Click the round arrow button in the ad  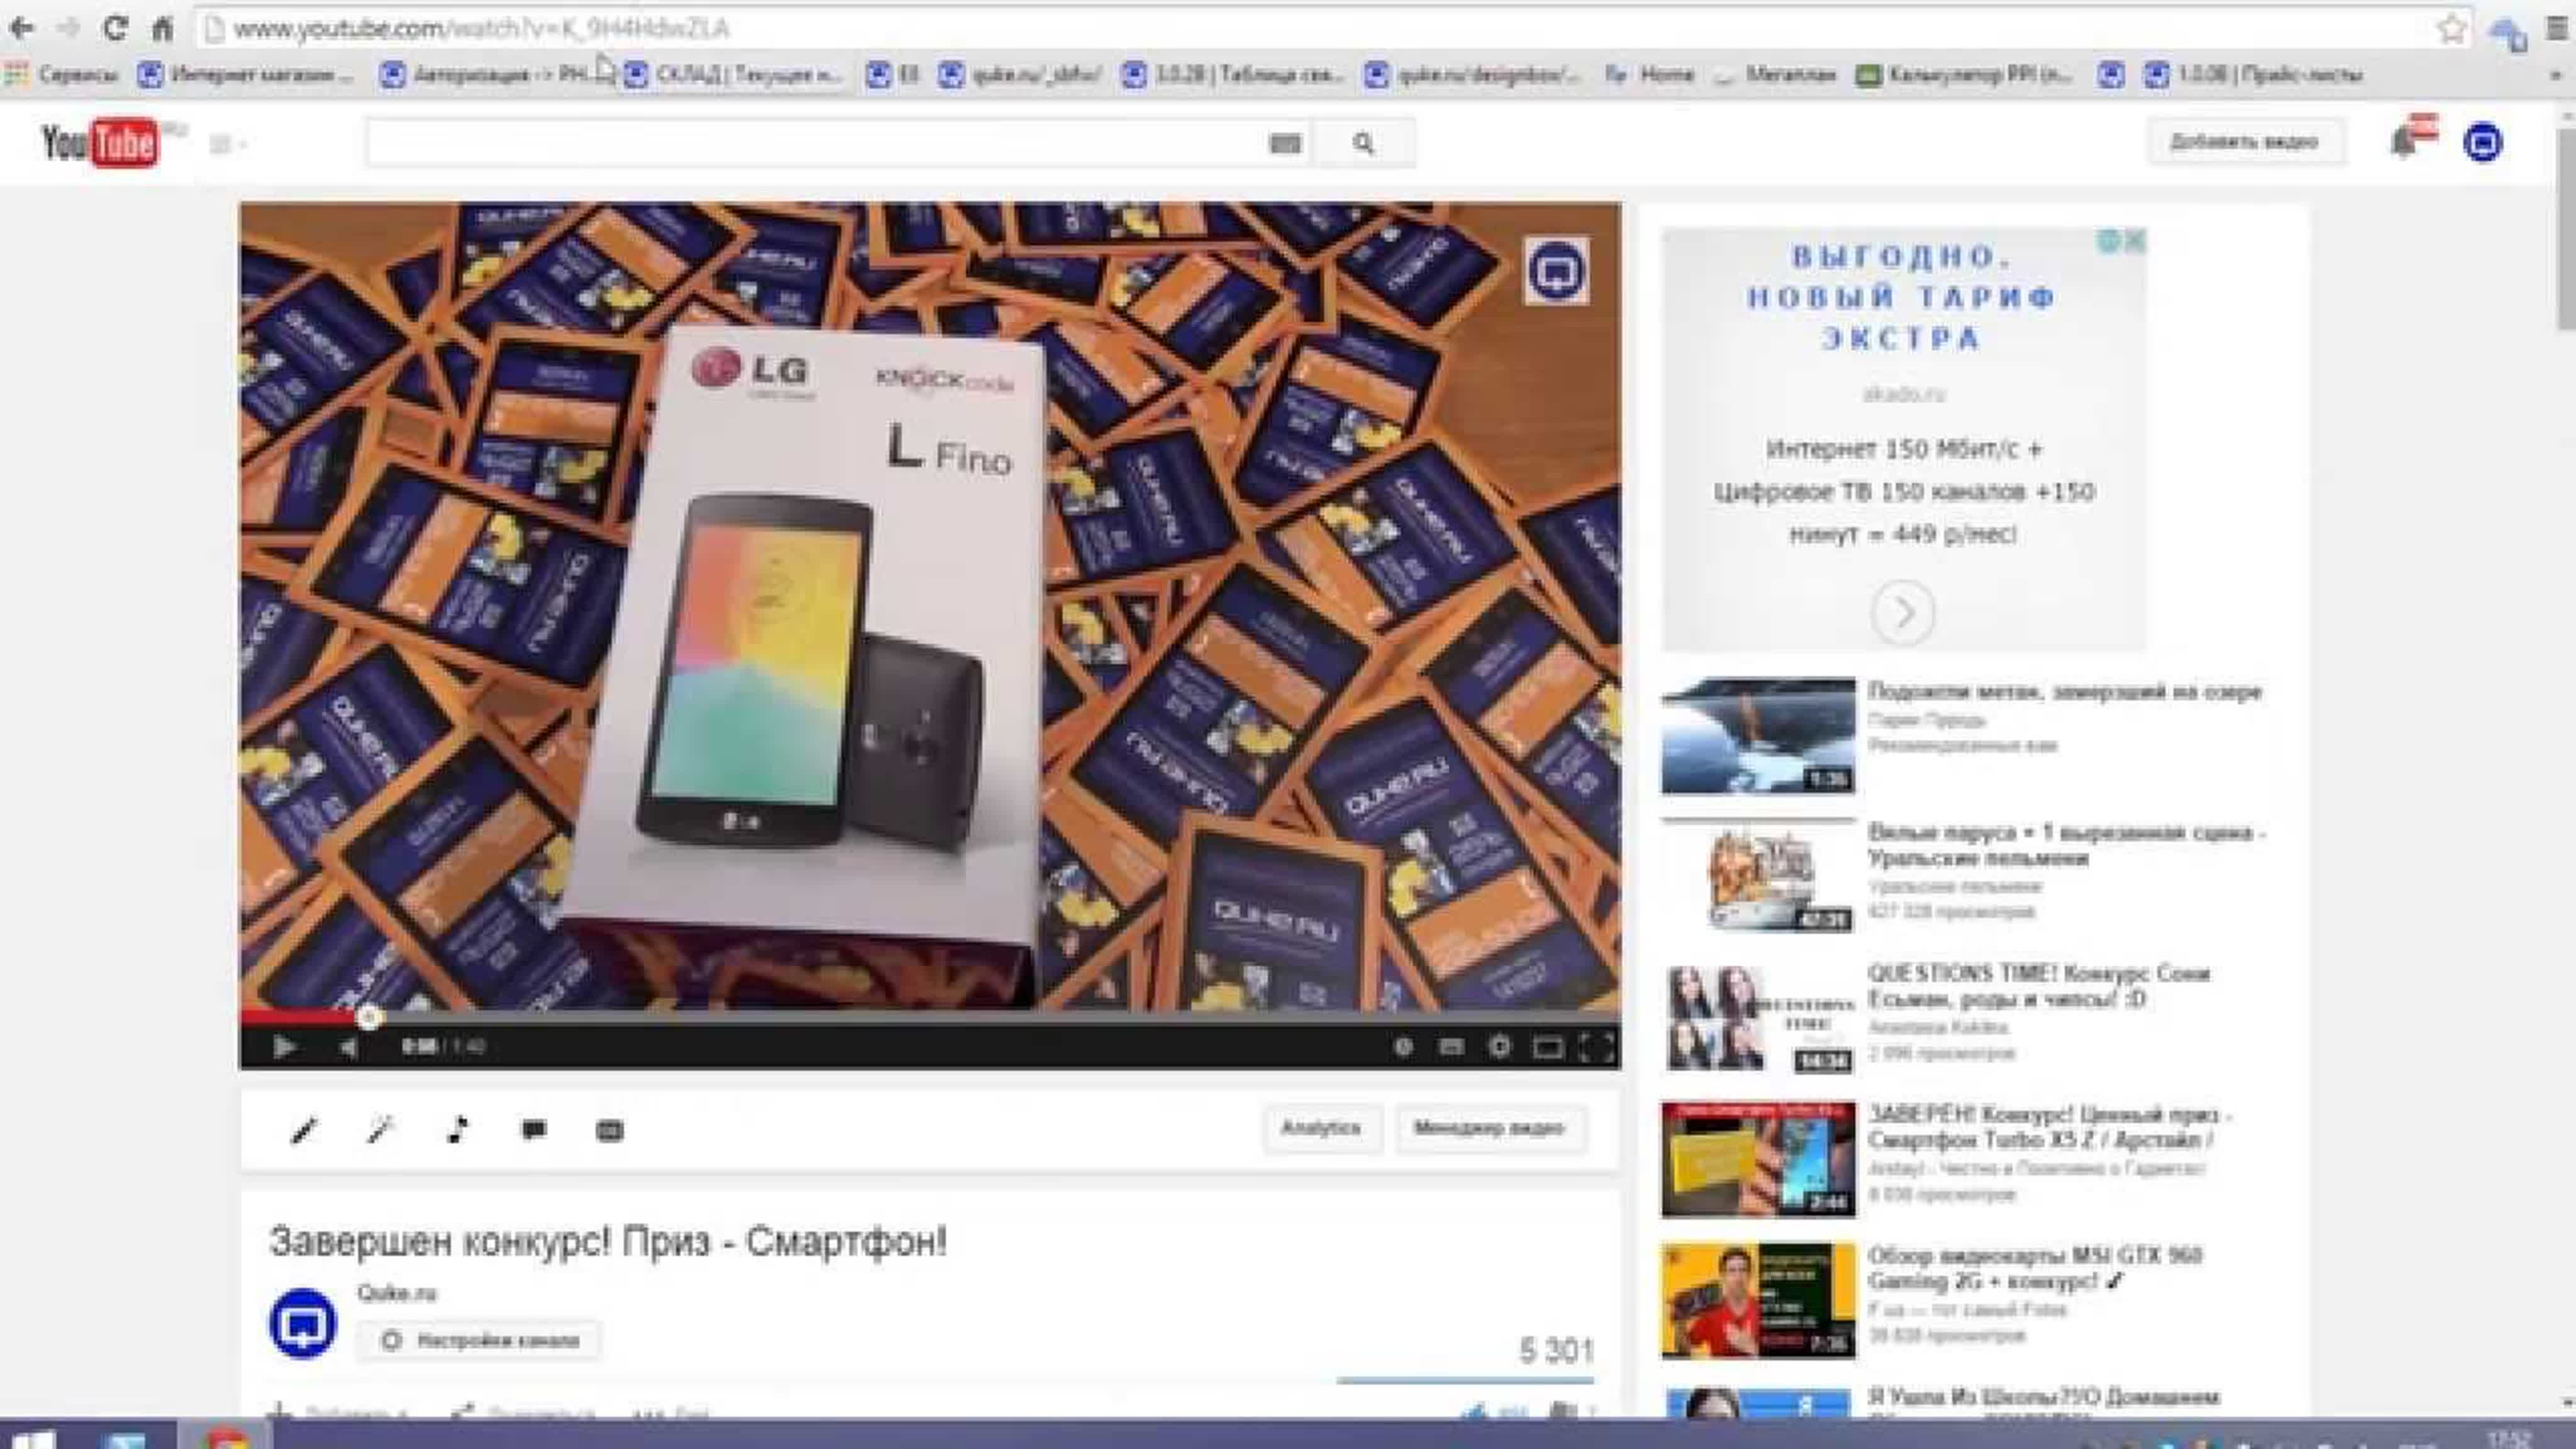coord(1903,612)
